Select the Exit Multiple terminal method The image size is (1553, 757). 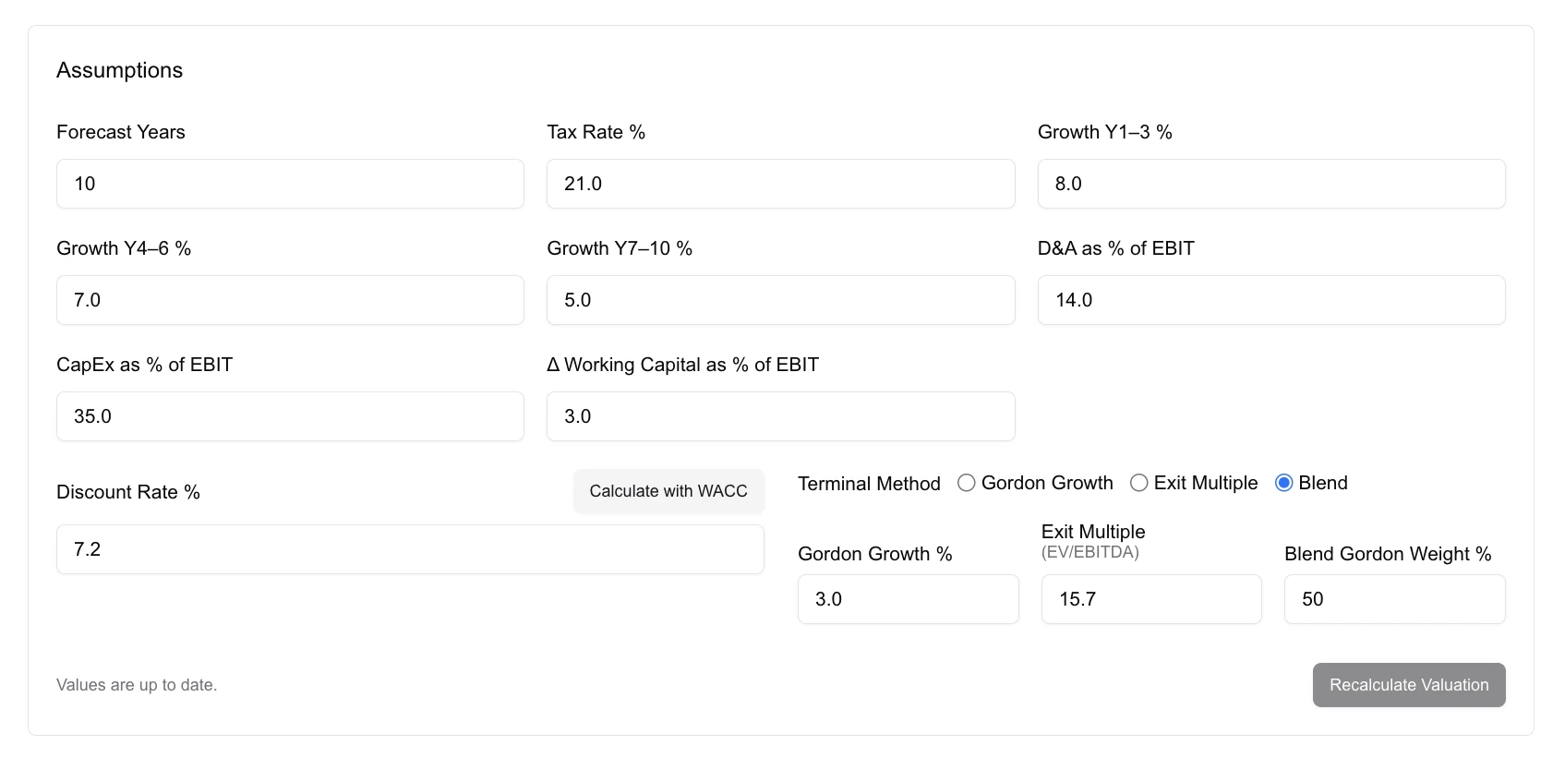(1138, 483)
